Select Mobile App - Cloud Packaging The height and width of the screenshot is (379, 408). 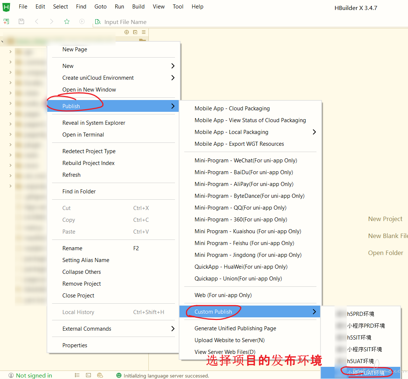pyautogui.click(x=232, y=108)
